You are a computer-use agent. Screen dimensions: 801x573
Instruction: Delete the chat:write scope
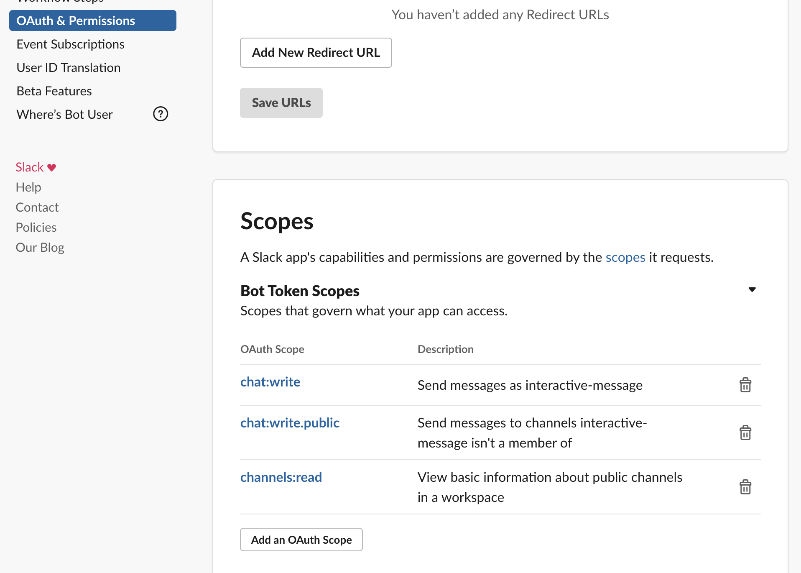coord(746,385)
